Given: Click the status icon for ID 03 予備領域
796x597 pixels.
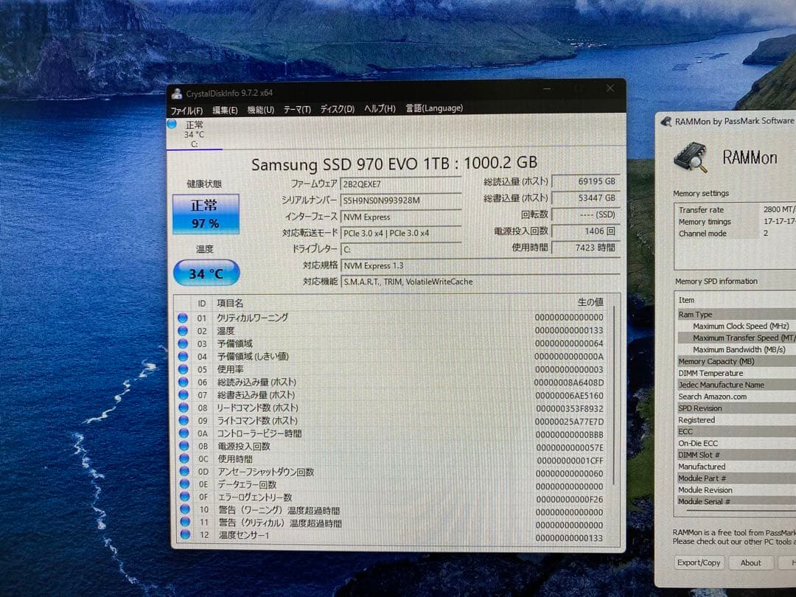Looking at the screenshot, I should pyautogui.click(x=183, y=343).
